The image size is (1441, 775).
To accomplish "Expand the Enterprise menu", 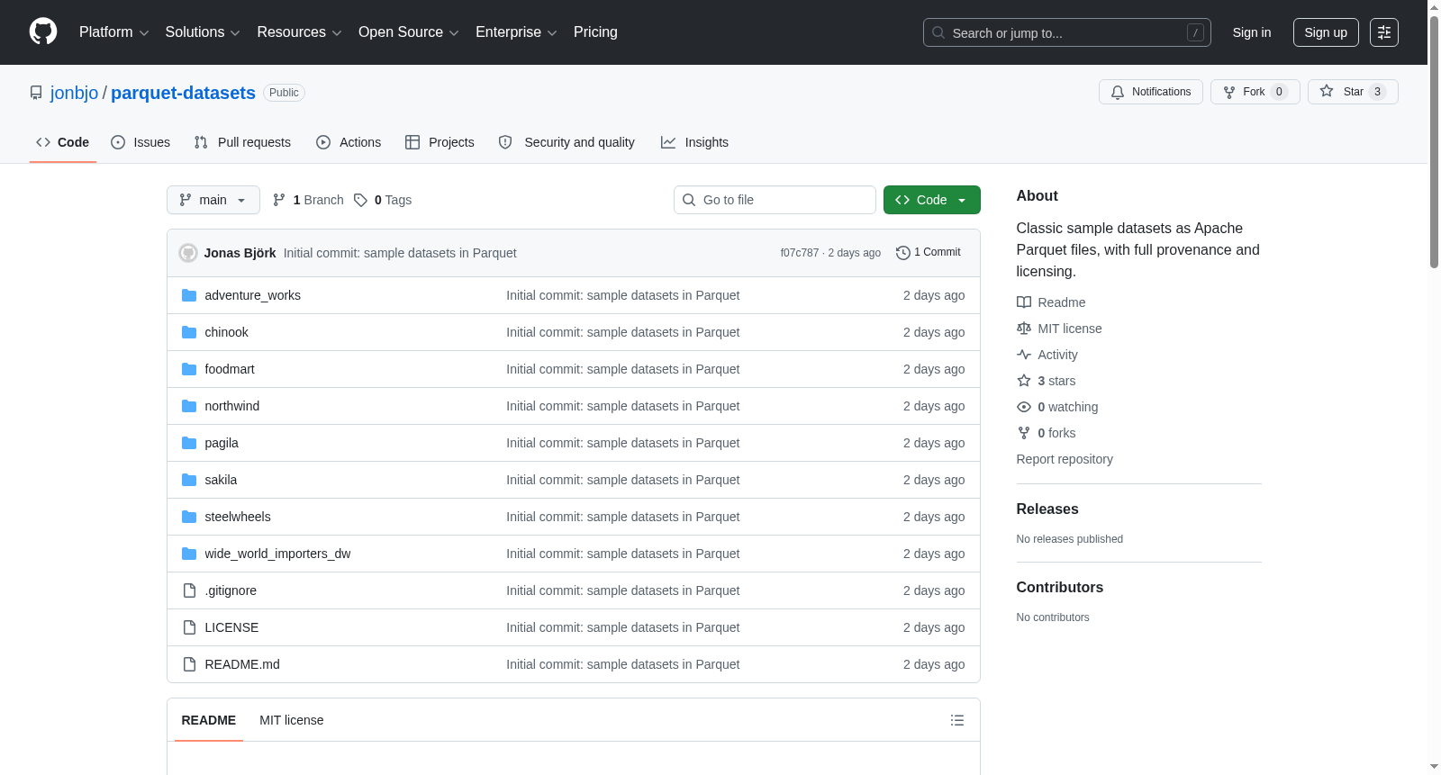I will tap(516, 32).
